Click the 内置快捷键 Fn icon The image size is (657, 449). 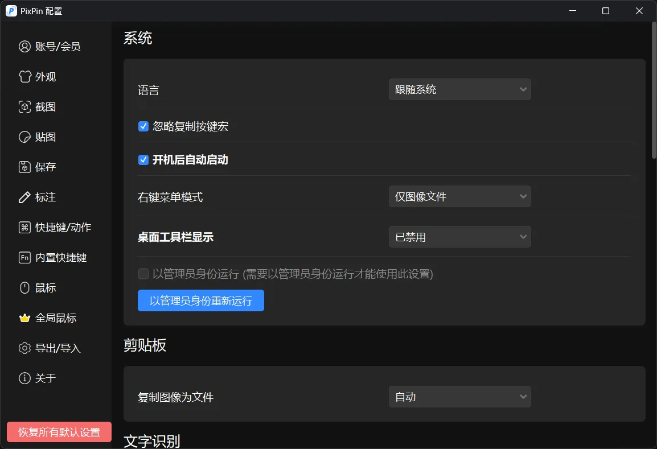coord(24,258)
